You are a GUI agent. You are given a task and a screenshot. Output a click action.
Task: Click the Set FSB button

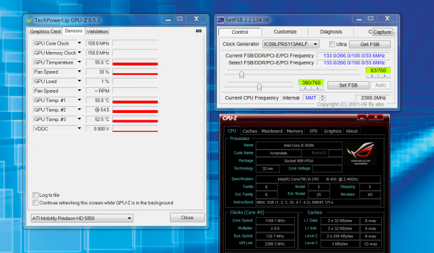(348, 85)
